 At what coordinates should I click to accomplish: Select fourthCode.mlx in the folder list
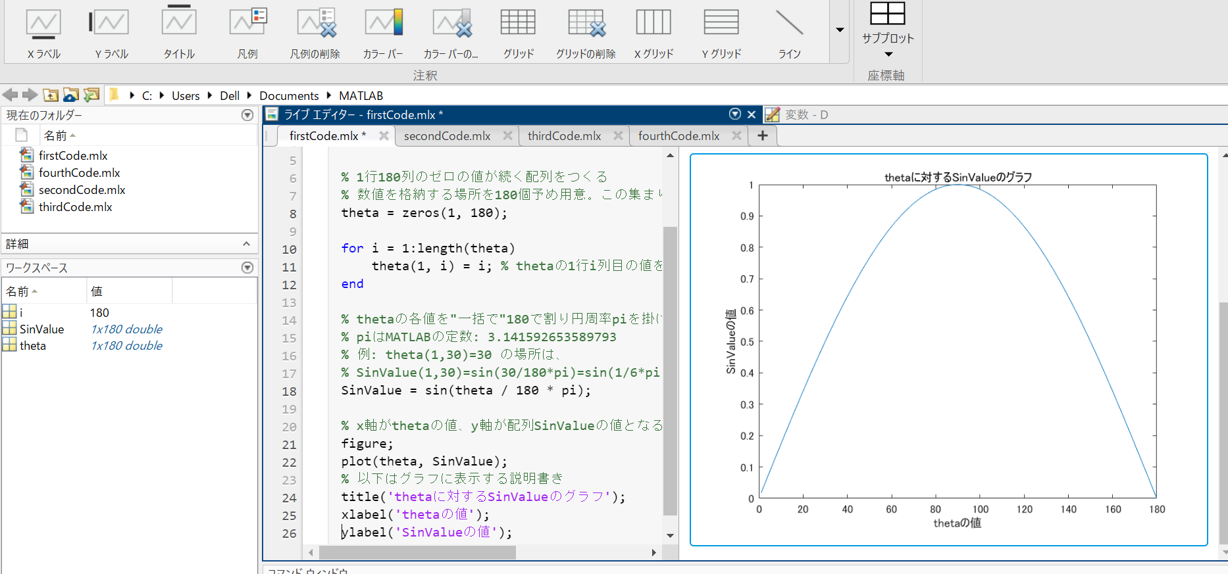(79, 173)
